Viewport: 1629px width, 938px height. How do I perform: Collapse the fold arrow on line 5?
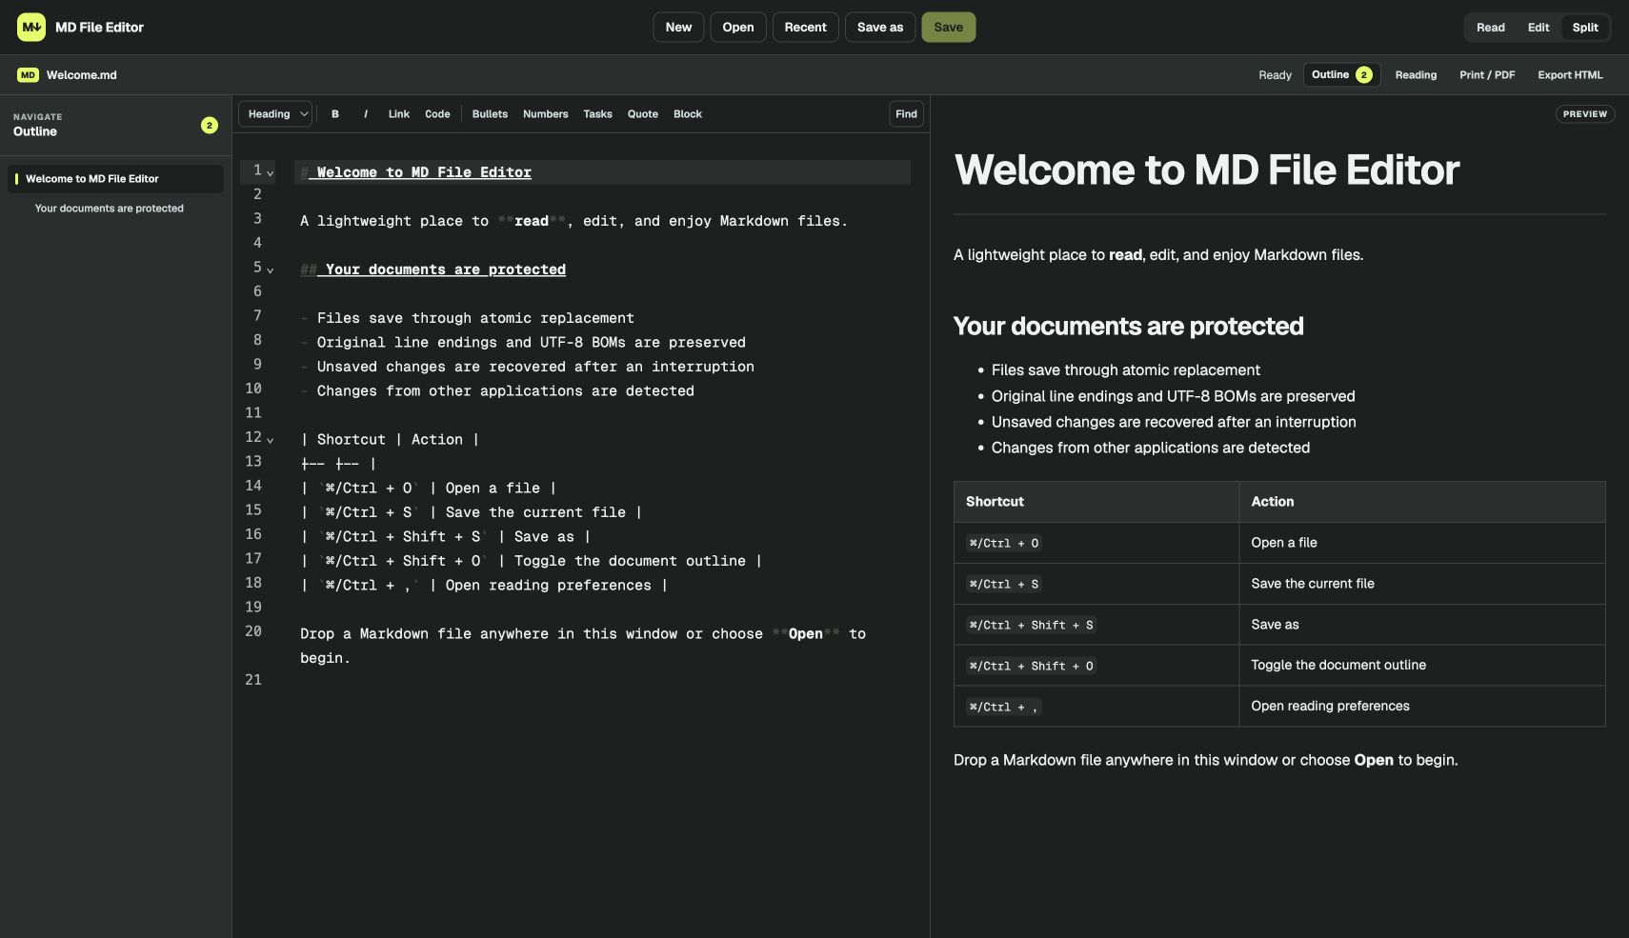click(x=271, y=270)
